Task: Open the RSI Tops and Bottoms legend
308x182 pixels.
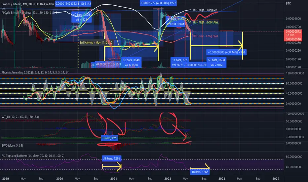Action: tap(33, 156)
